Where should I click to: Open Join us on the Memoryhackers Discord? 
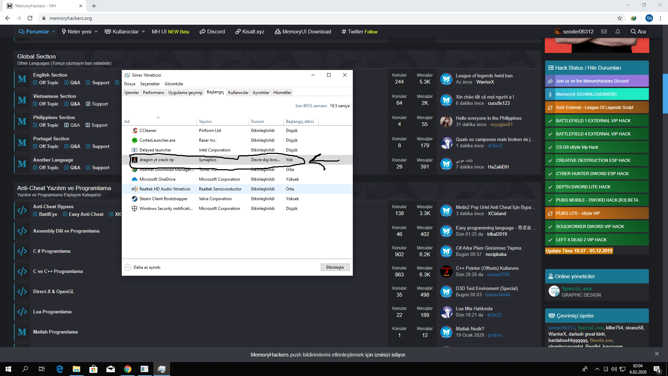coord(597,81)
